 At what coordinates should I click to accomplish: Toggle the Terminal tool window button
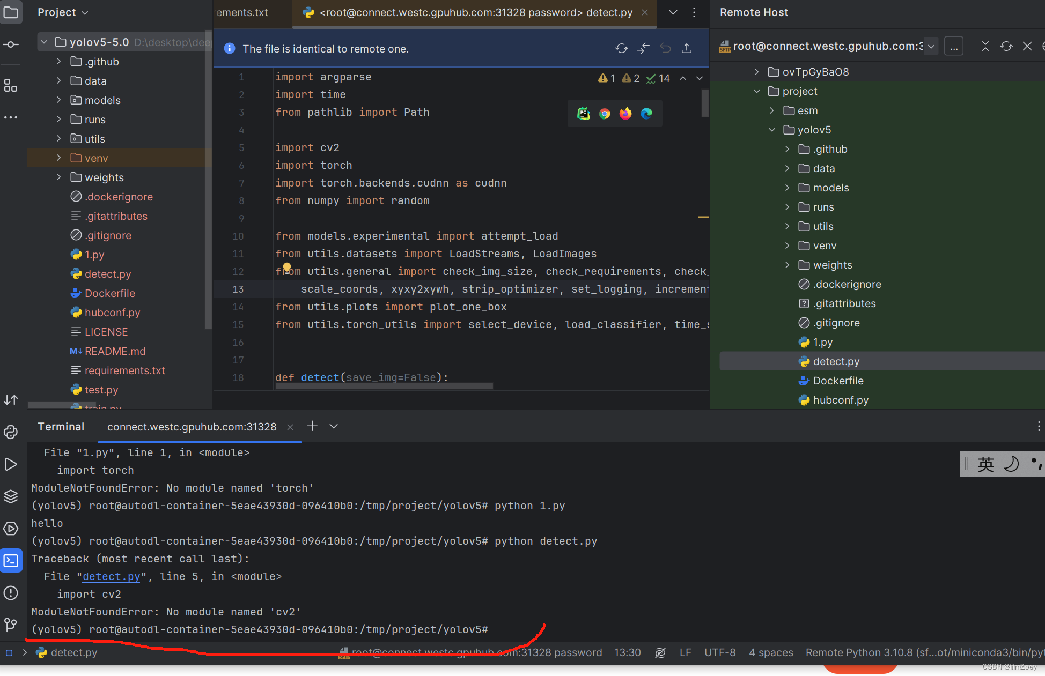(x=11, y=561)
